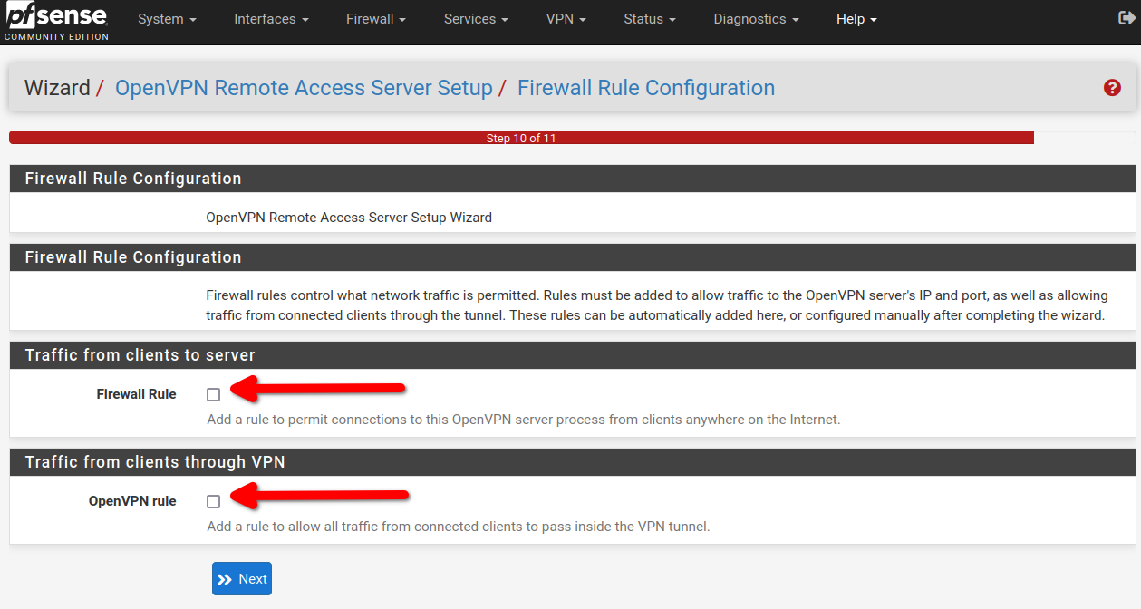
Task: Expand the Diagnostics dropdown
Action: click(x=756, y=19)
